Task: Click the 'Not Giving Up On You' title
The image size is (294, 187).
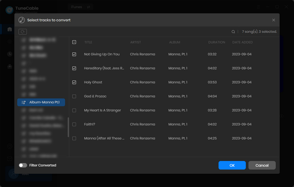Action: pyautogui.click(x=102, y=54)
